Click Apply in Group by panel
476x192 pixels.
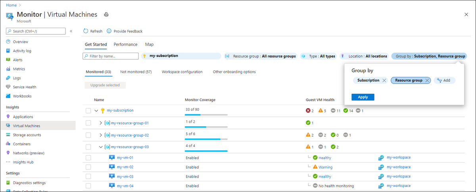pos(363,97)
